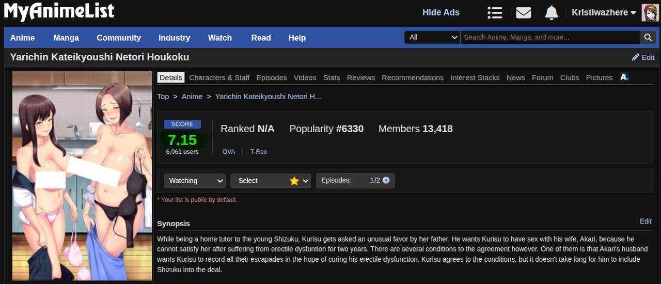Switch to the Interest Stacks tab
The width and height of the screenshot is (661, 284).
475,77
